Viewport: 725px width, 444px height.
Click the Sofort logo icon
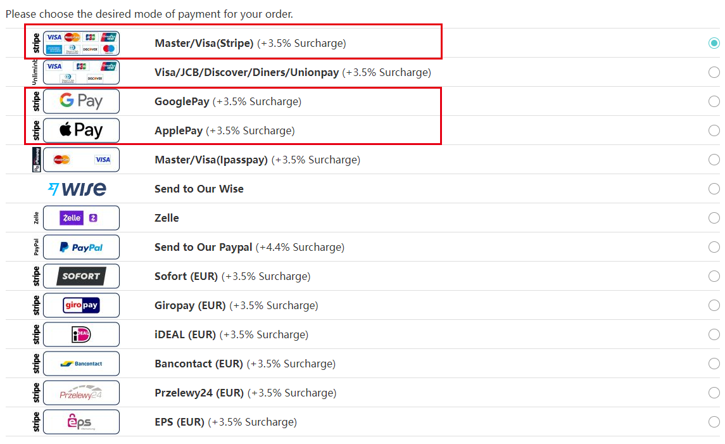tap(81, 276)
